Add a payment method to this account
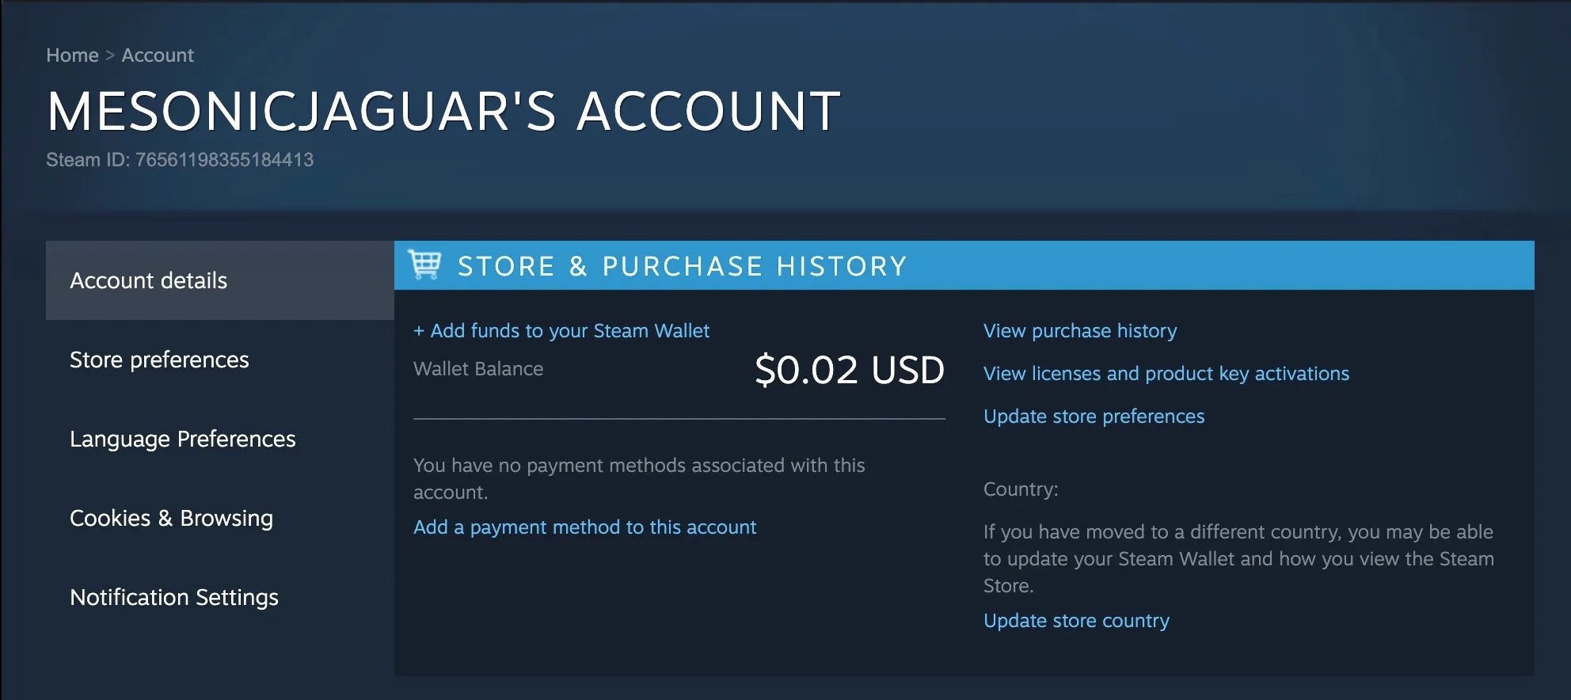1571x700 pixels. click(x=584, y=527)
